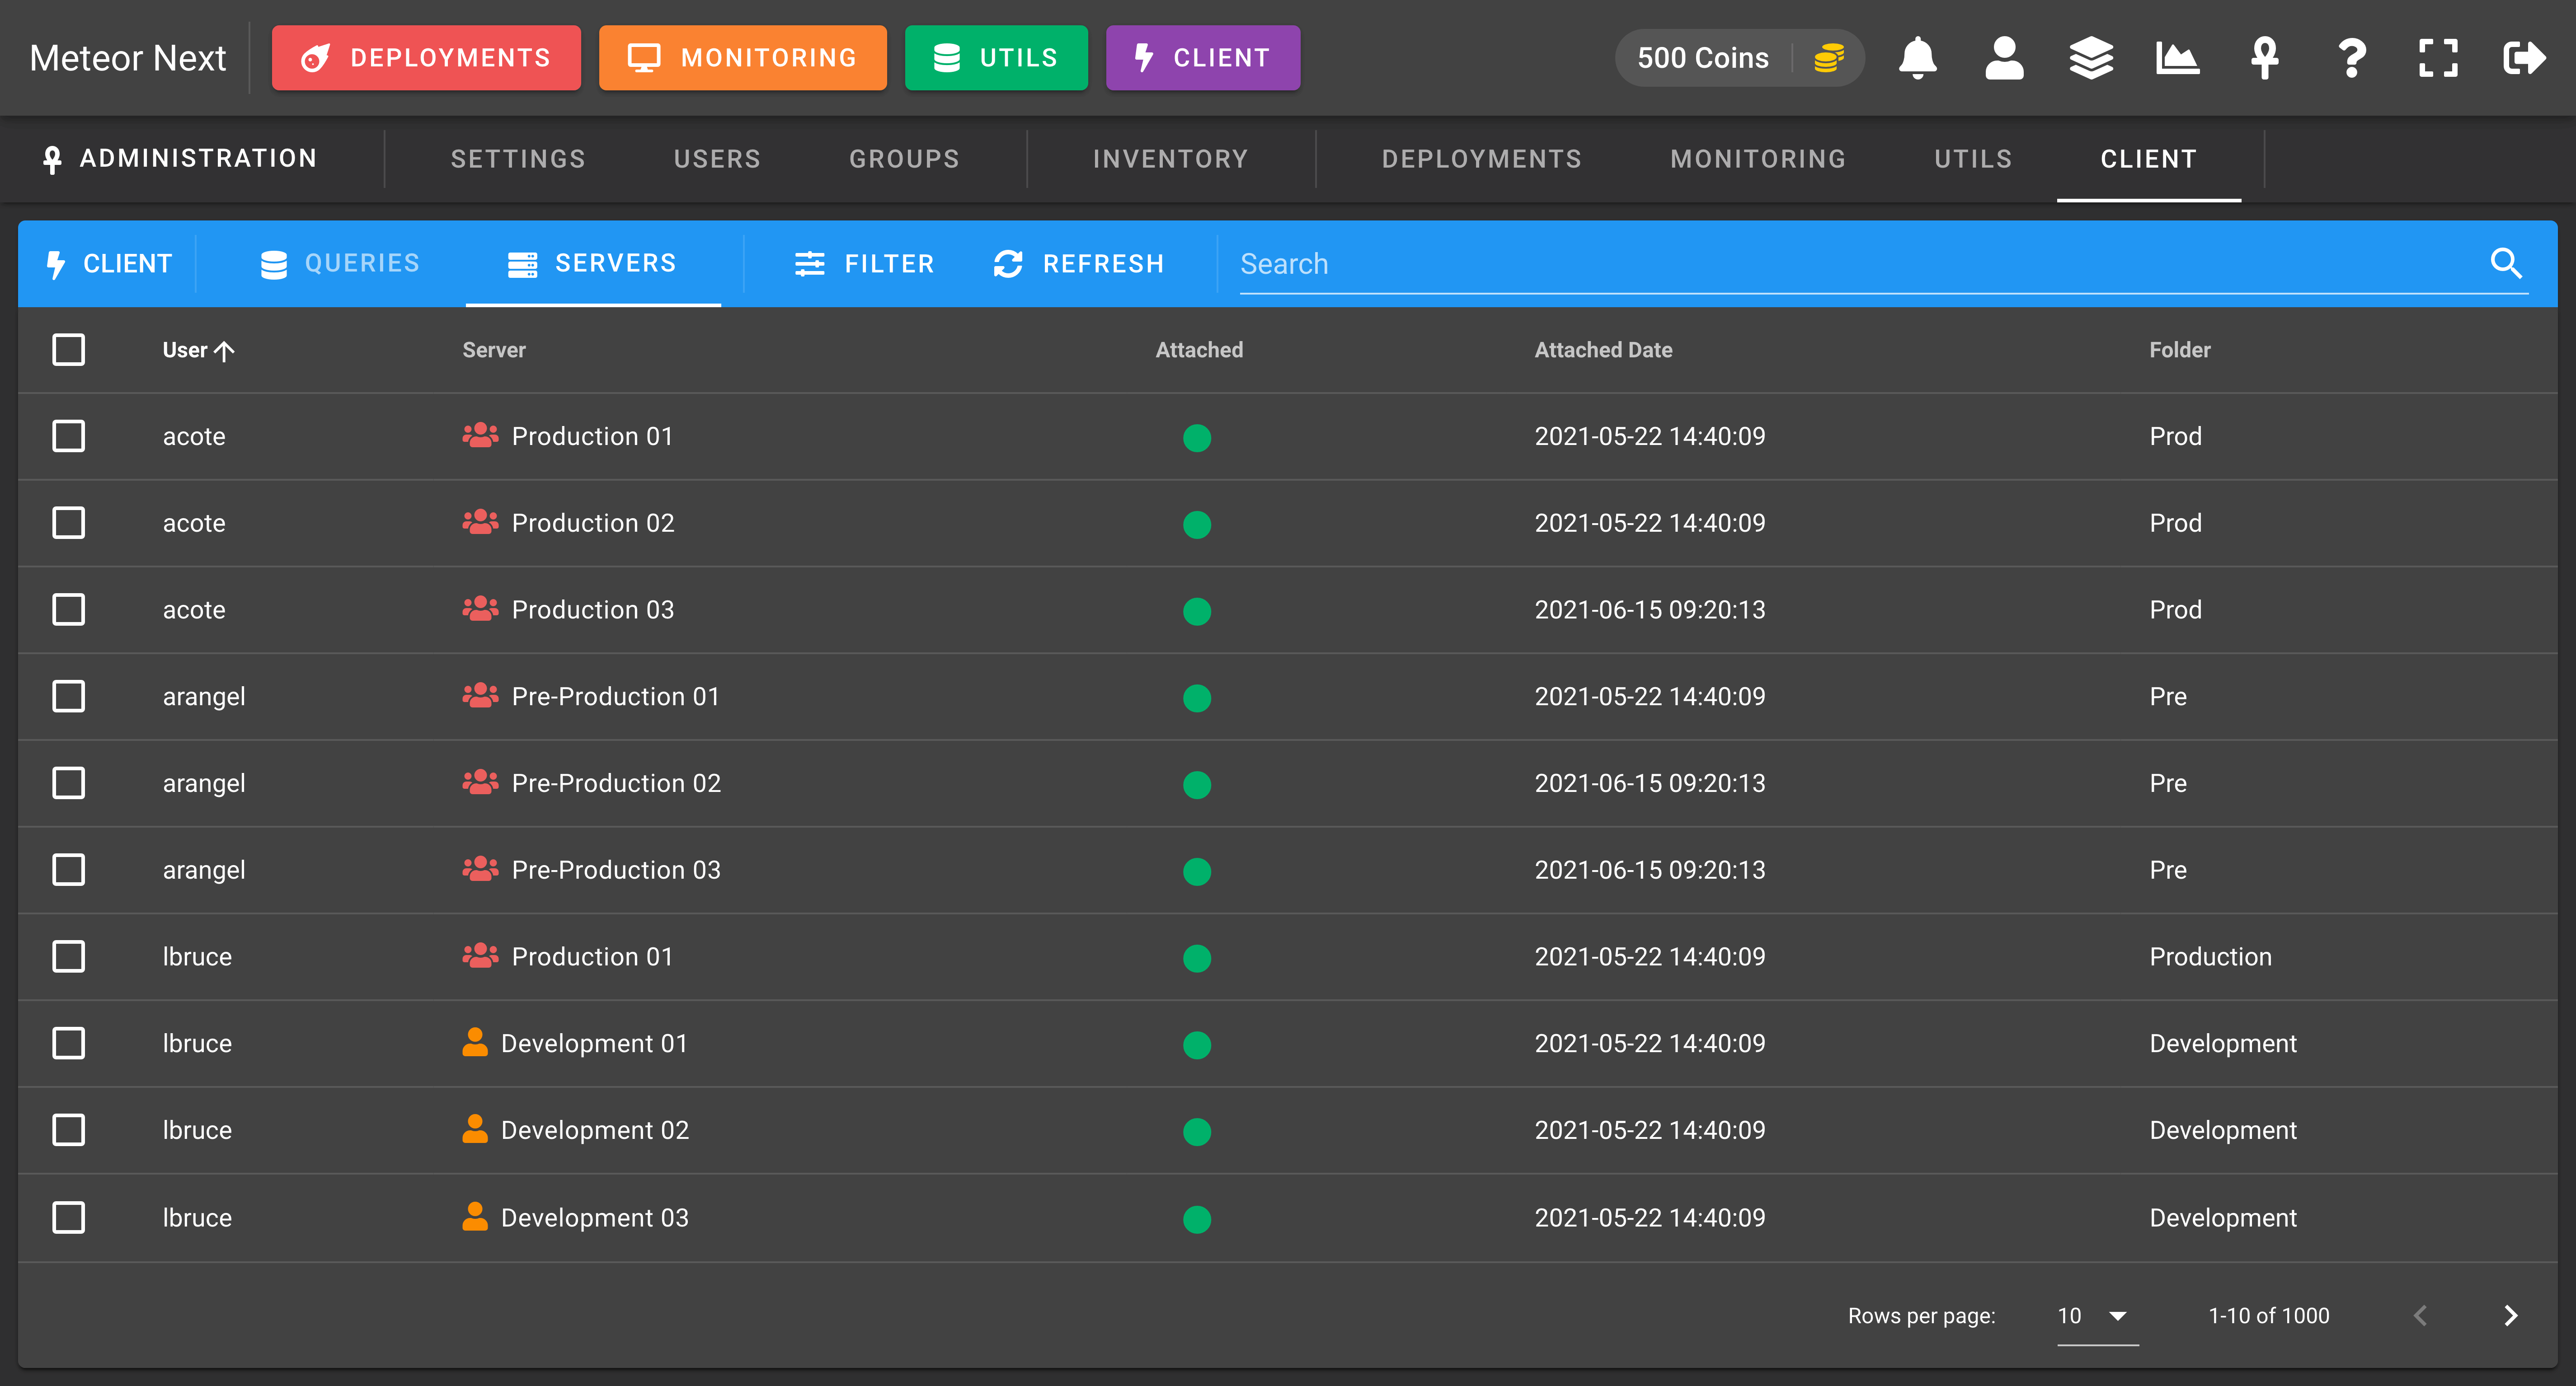Click the green attached dot for Production 03

pos(1197,611)
